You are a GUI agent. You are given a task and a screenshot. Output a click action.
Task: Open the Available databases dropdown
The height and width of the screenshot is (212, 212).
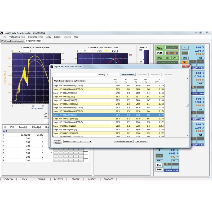(78, 142)
